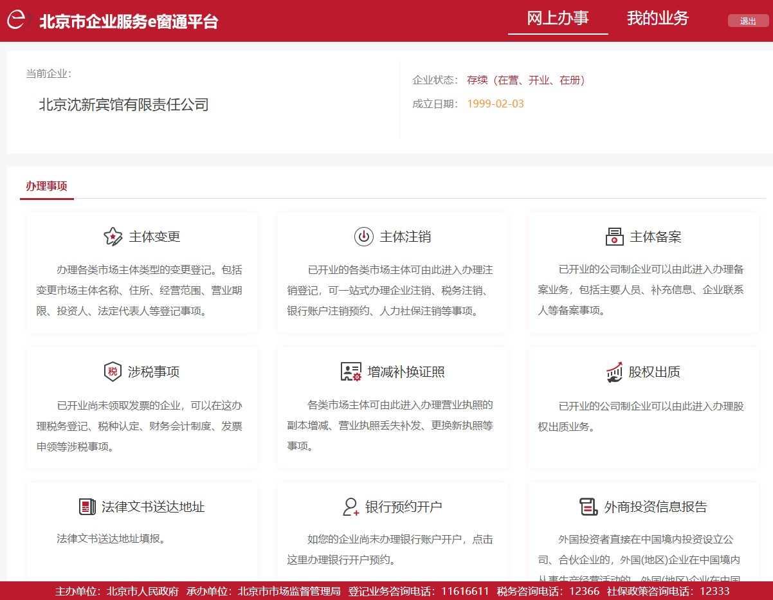Click the e窗通 platform logo
This screenshot has width=773, height=600.
pos(19,21)
